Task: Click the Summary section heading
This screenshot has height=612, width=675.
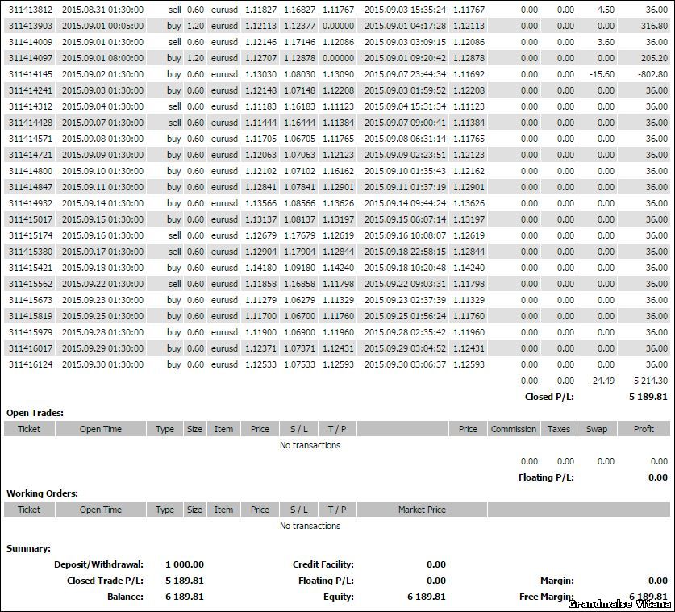Action: [x=28, y=548]
